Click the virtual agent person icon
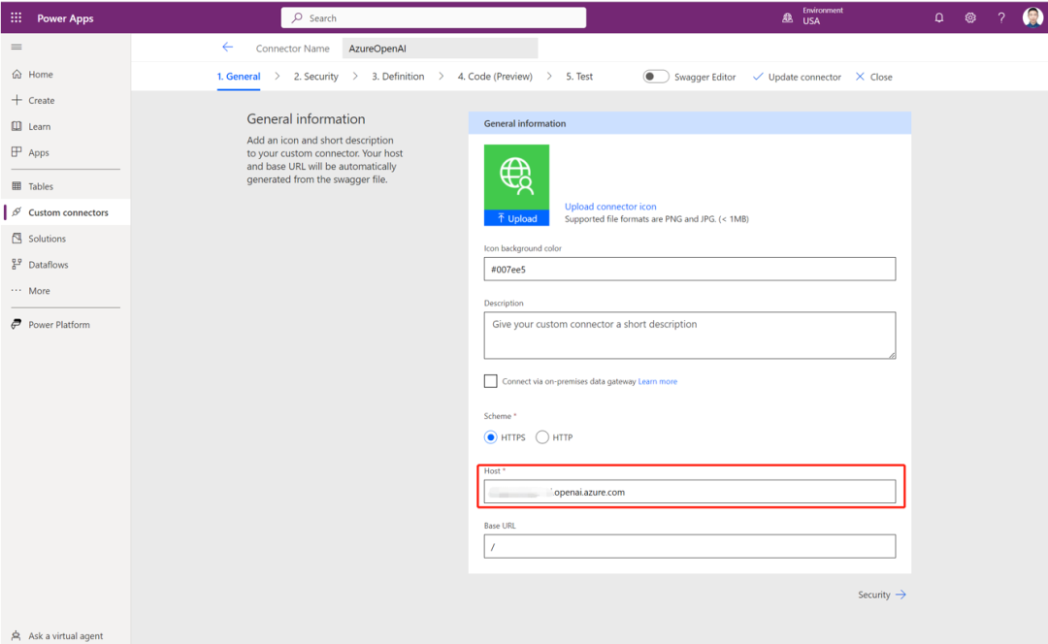 point(16,636)
